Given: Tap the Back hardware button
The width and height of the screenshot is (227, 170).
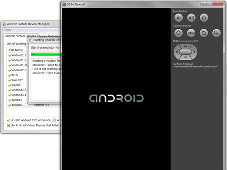Looking at the screenshot, I should [204, 33].
